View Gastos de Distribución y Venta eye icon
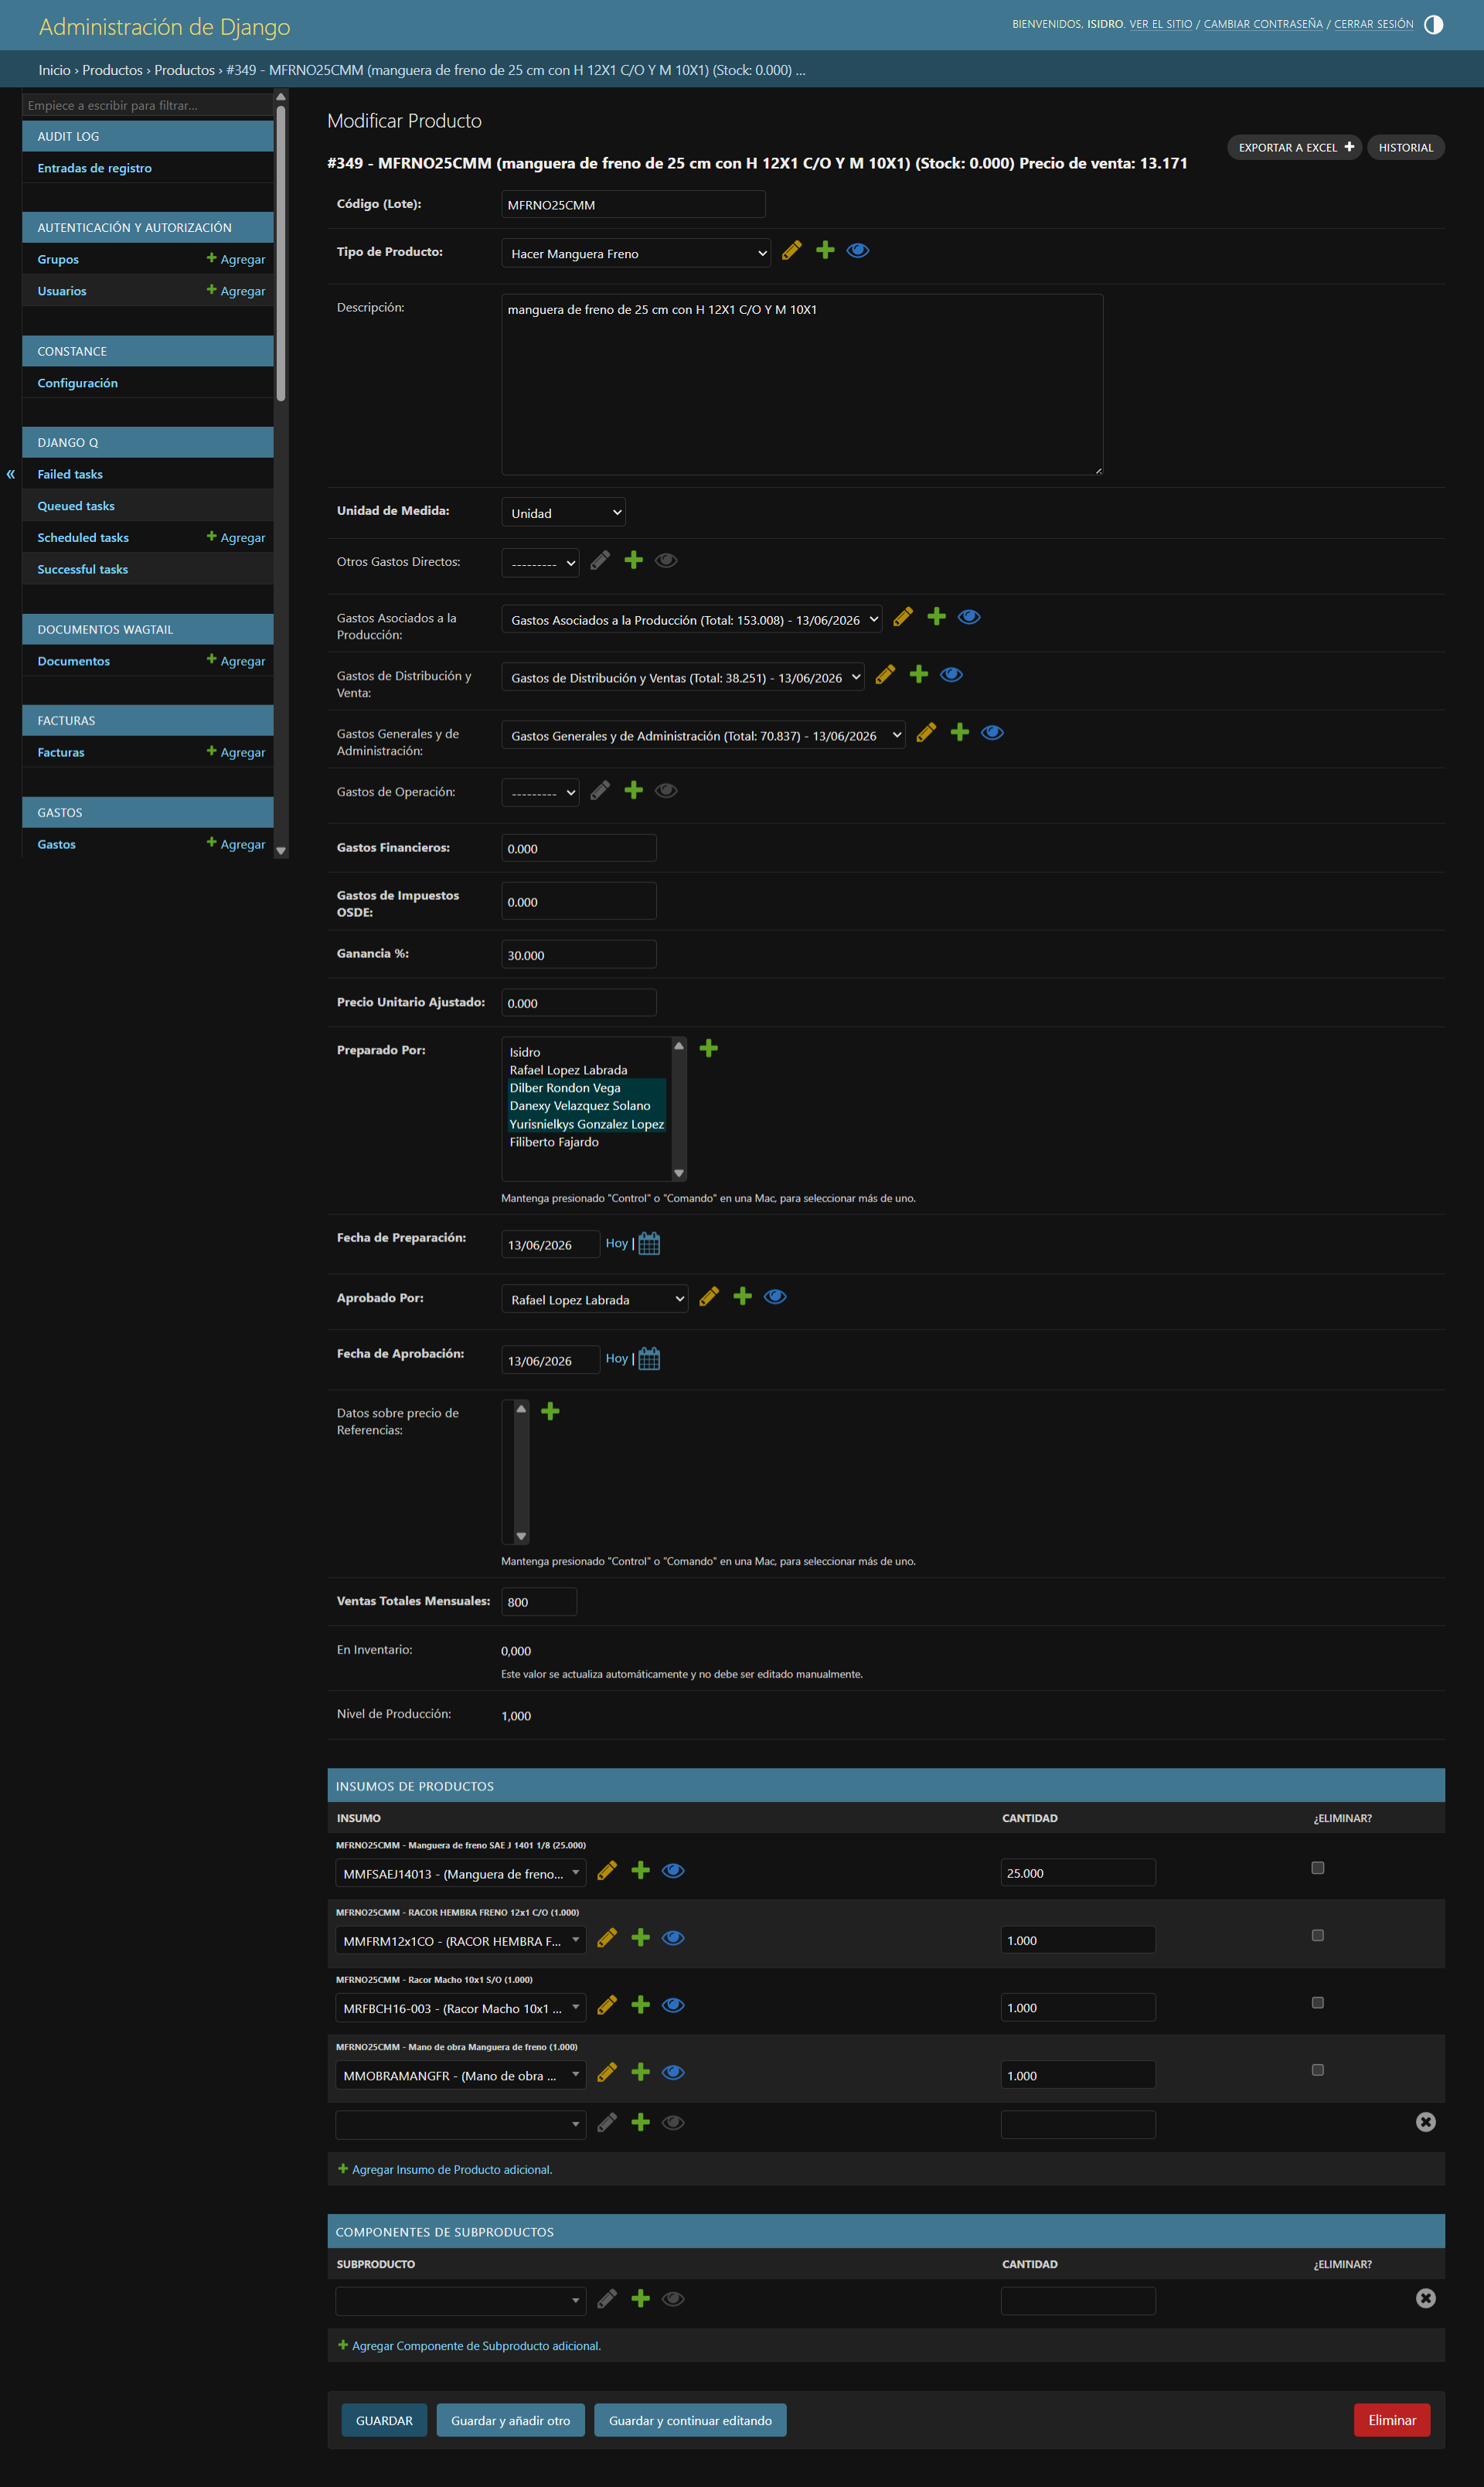 click(951, 675)
